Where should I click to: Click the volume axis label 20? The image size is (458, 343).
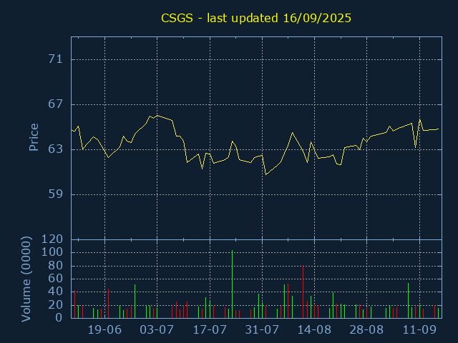(x=56, y=305)
